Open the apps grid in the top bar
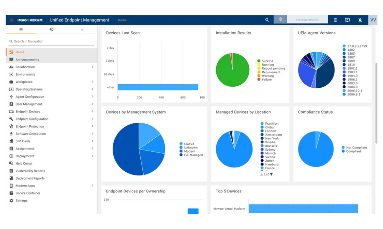Screen dimensions: 383x229 tap(335, 20)
